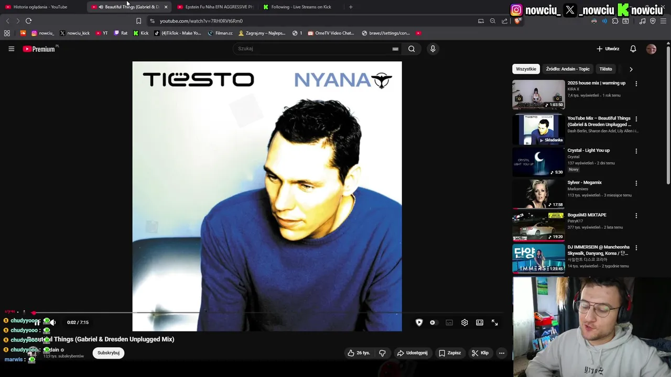The width and height of the screenshot is (671, 377).
Task: Open the Zagraj.my bookmark
Action: click(262, 33)
